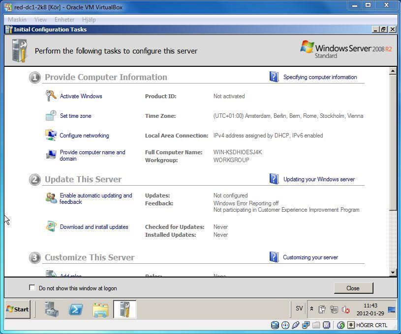Launch Windows PowerShell from the taskbar
Image resolution: width=401 pixels, height=334 pixels.
[76, 309]
